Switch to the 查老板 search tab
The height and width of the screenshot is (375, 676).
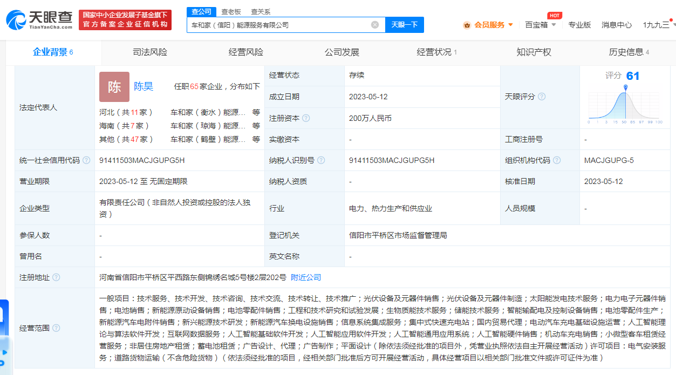point(231,12)
